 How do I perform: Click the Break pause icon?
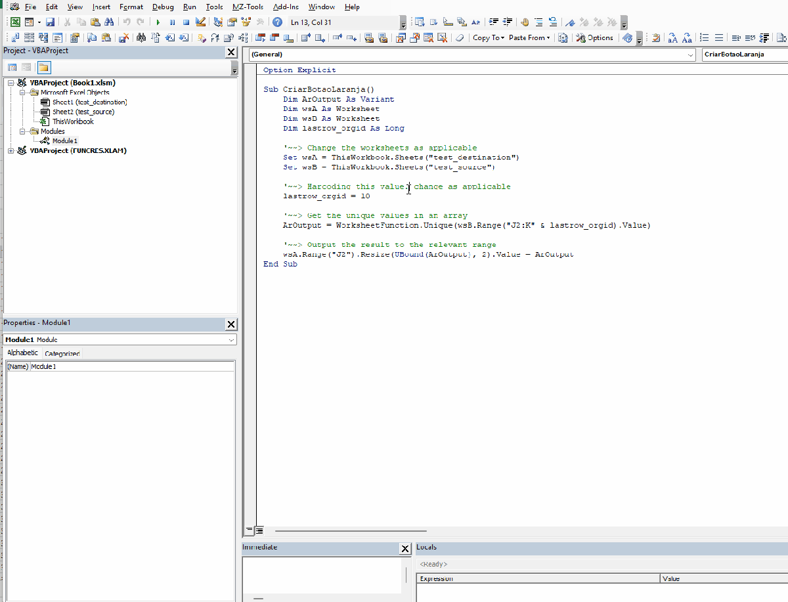[172, 22]
